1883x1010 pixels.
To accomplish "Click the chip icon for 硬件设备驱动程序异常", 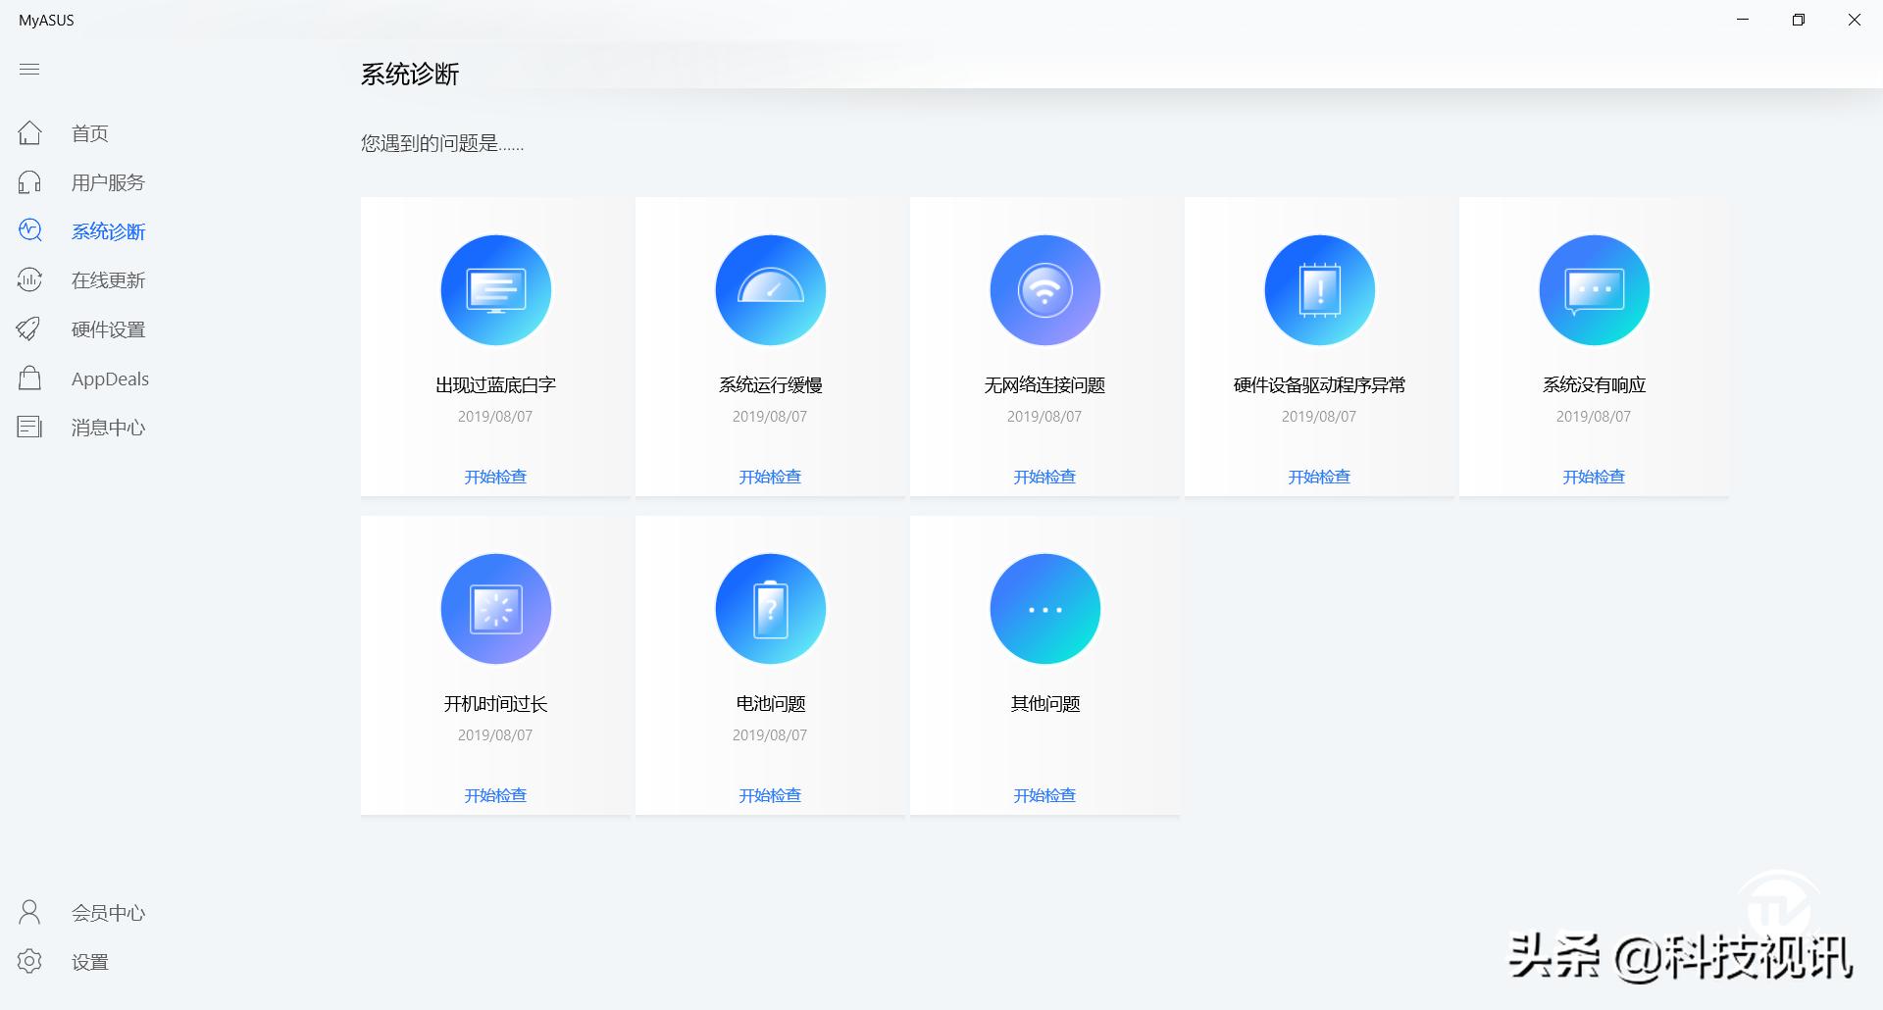I will point(1319,289).
